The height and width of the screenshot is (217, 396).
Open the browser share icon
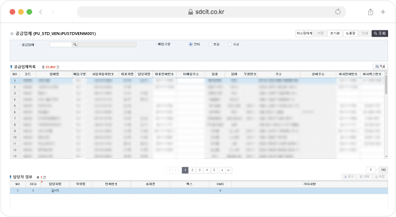pos(371,12)
